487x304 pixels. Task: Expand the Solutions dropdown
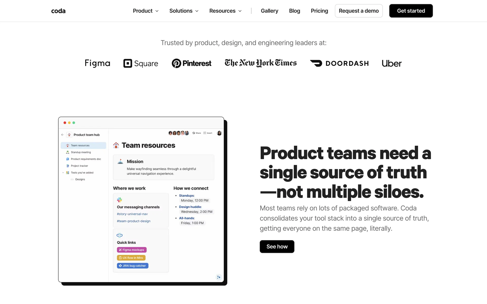click(x=184, y=11)
